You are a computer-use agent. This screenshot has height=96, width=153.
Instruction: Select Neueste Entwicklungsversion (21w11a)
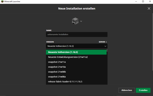pyautogui.click(x=76, y=57)
